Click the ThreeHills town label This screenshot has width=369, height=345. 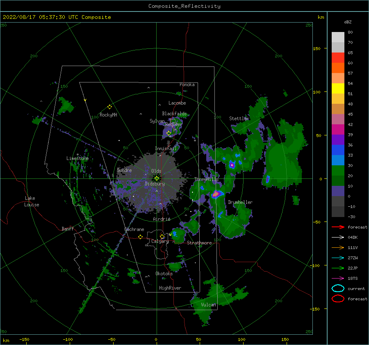(206, 179)
